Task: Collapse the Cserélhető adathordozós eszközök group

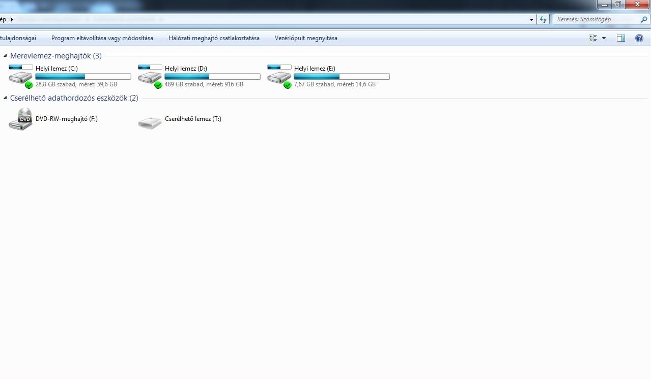Action: 6,98
